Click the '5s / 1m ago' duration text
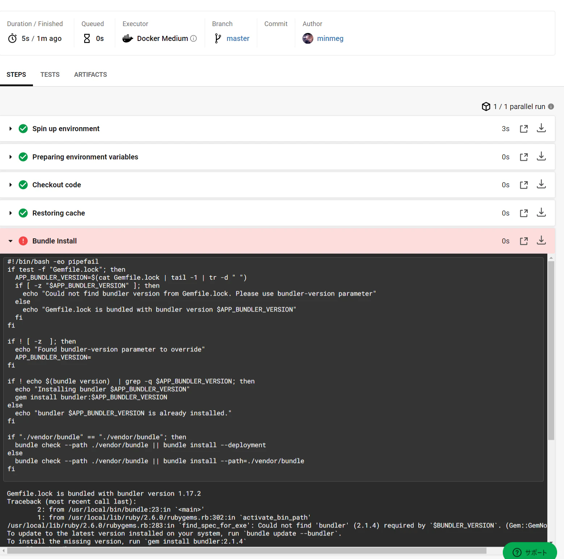 point(42,38)
